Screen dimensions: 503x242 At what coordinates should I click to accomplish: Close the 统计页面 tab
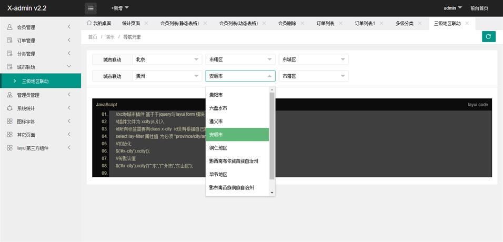pyautogui.click(x=146, y=24)
